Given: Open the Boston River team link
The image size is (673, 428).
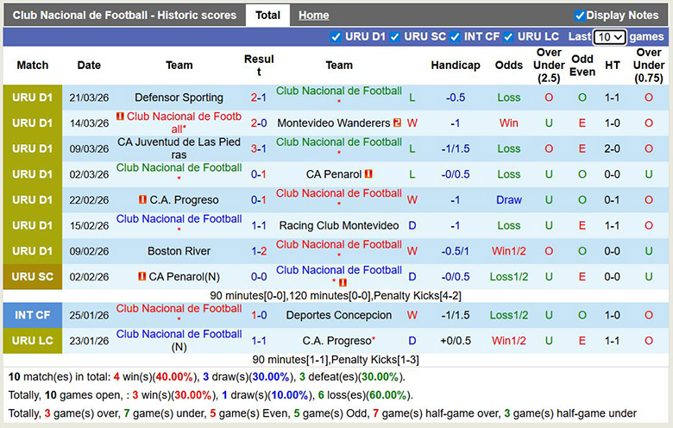Looking at the screenshot, I should pyautogui.click(x=179, y=251).
